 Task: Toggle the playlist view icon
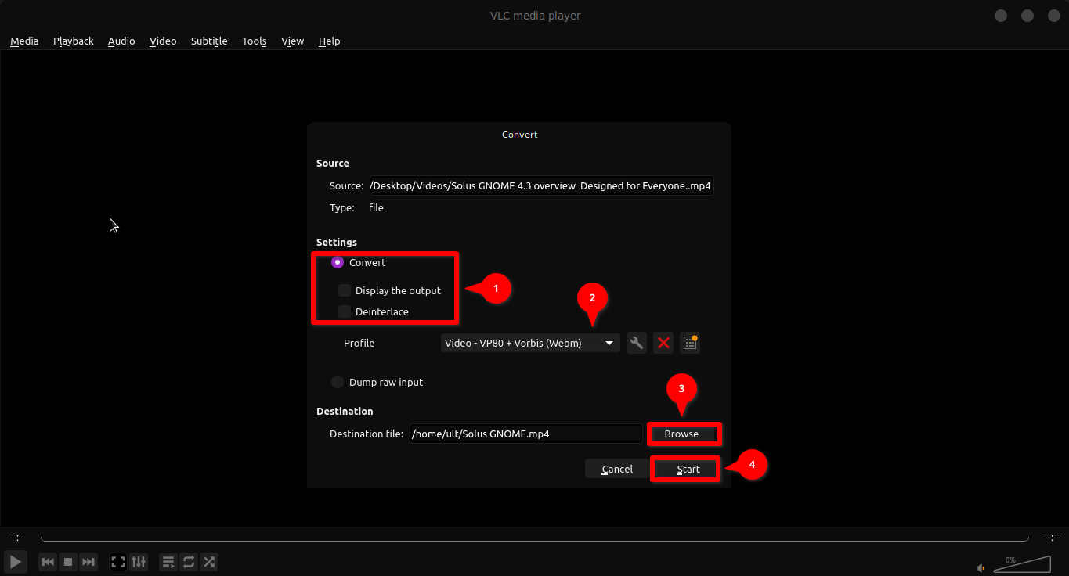pos(168,562)
